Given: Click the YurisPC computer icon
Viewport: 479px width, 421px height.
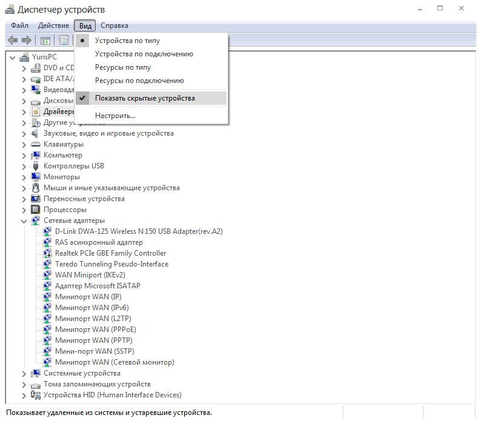Looking at the screenshot, I should [x=24, y=57].
